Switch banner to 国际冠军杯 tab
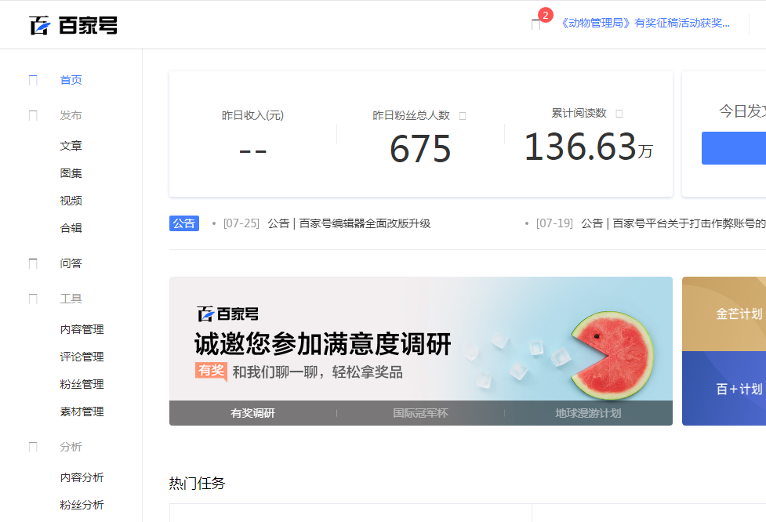The width and height of the screenshot is (766, 522). 420,413
